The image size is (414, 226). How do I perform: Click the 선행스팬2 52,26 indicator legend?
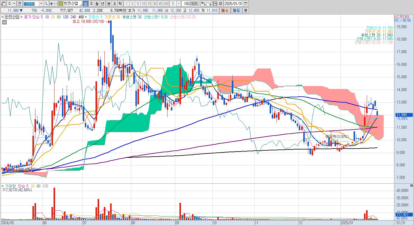click(x=183, y=17)
